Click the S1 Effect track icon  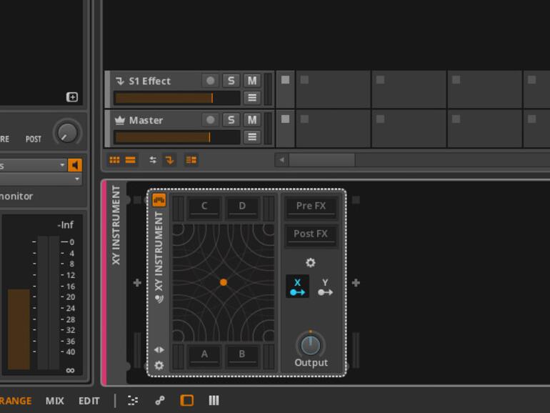(x=120, y=81)
